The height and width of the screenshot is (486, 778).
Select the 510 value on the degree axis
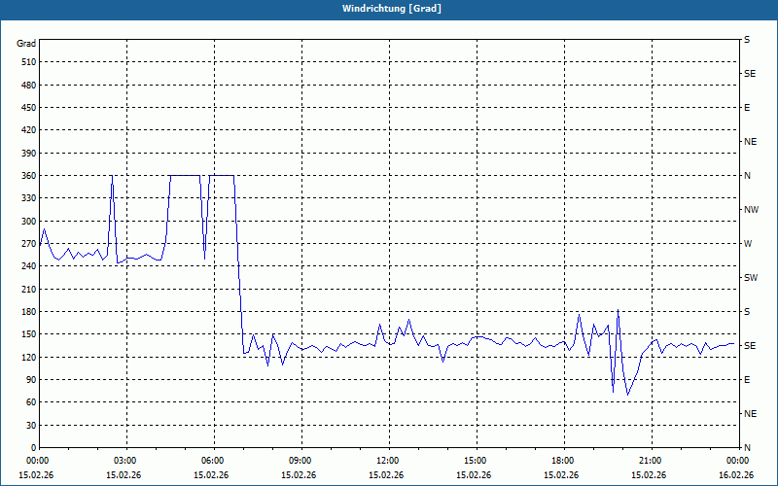tap(28, 62)
